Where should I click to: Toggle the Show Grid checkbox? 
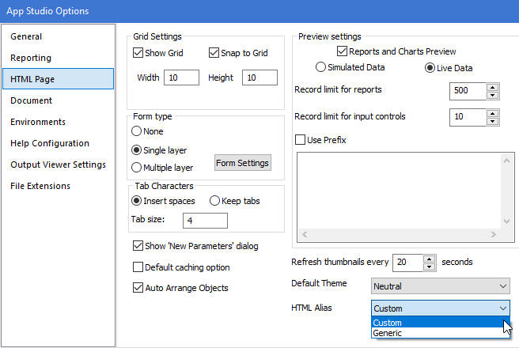(x=139, y=54)
